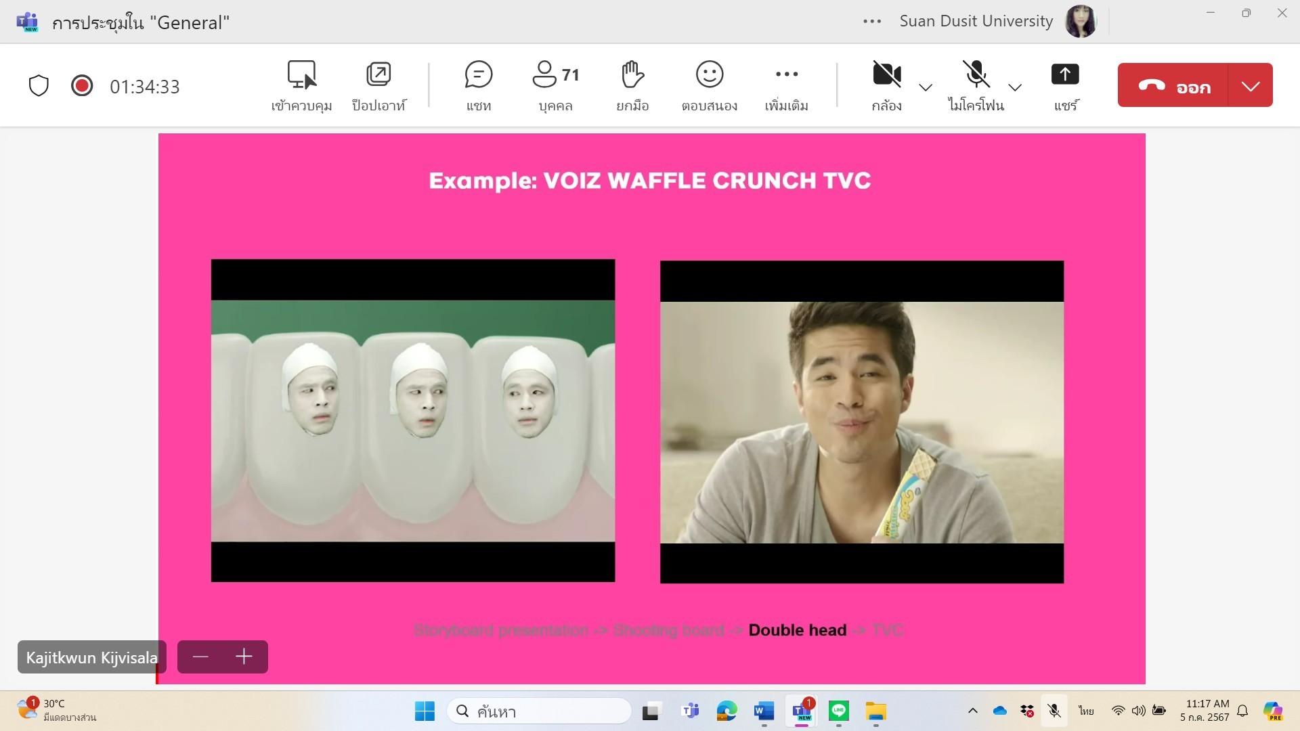
Task: Click the OneDrive cloud tray icon
Action: click(1000, 711)
